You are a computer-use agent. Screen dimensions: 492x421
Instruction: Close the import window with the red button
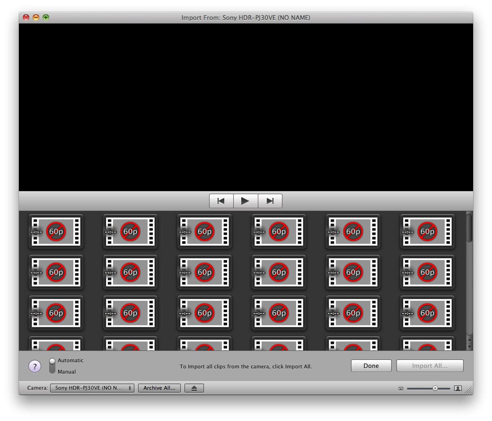(26, 17)
